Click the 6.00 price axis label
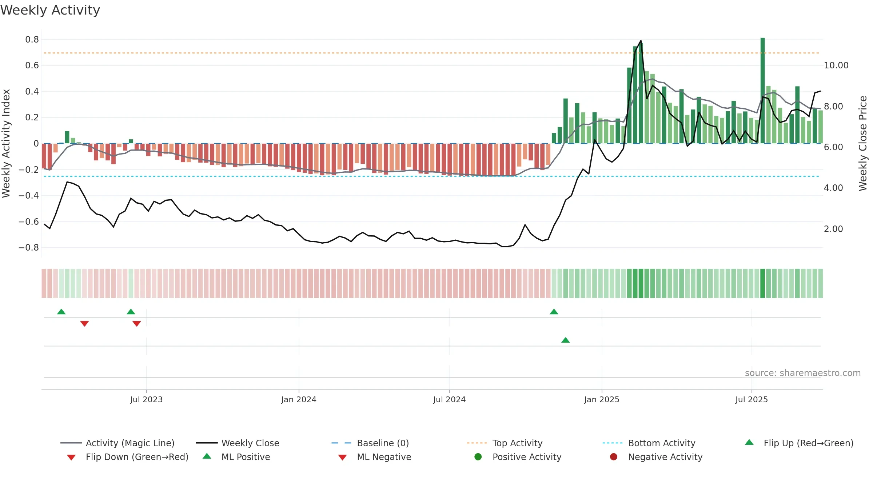Image resolution: width=873 pixels, height=491 pixels. pos(833,147)
